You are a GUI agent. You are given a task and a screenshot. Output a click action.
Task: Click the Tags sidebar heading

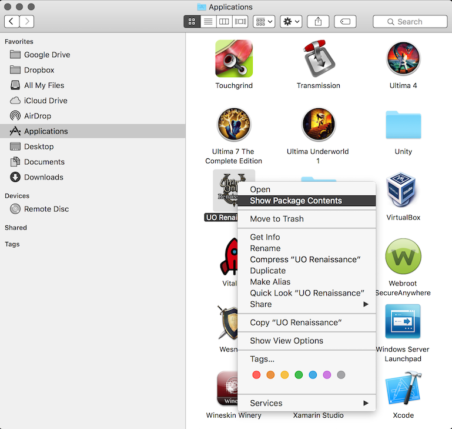click(12, 244)
